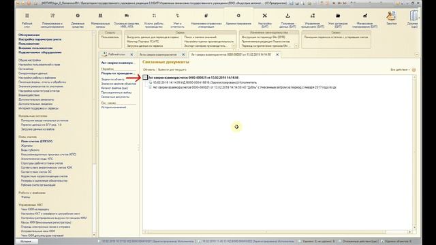Select История изменений in document navigation
The height and width of the screenshot is (245, 436).
point(114,108)
